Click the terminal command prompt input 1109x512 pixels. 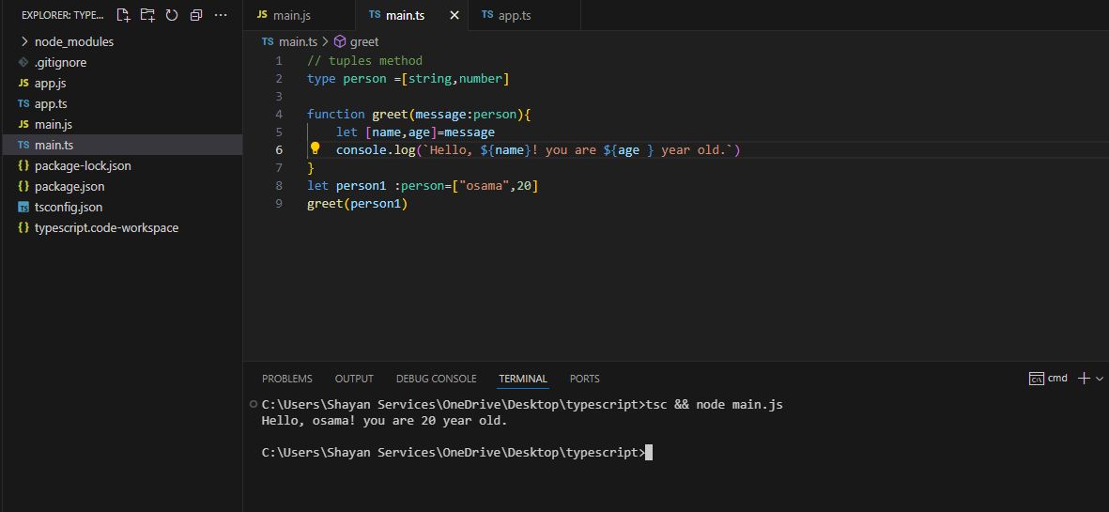[649, 453]
